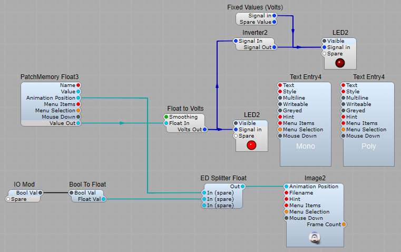Select the green Smoothing pin on Float to Volts

[167, 117]
